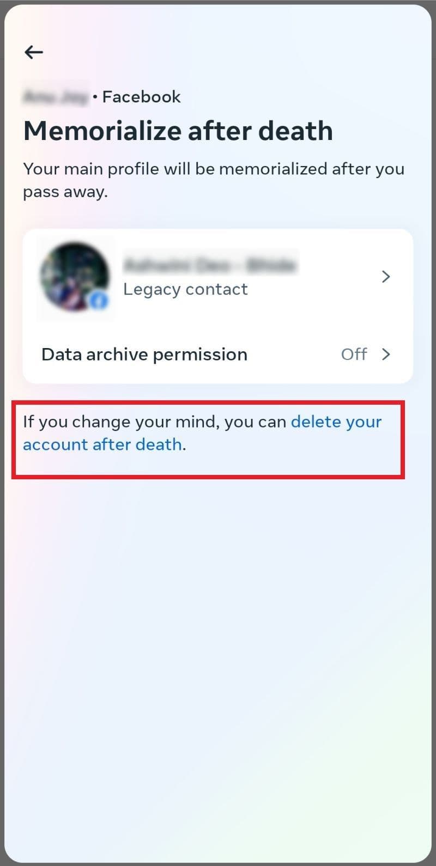
Task: Click the Facebook badge on the avatar
Action: tap(99, 300)
